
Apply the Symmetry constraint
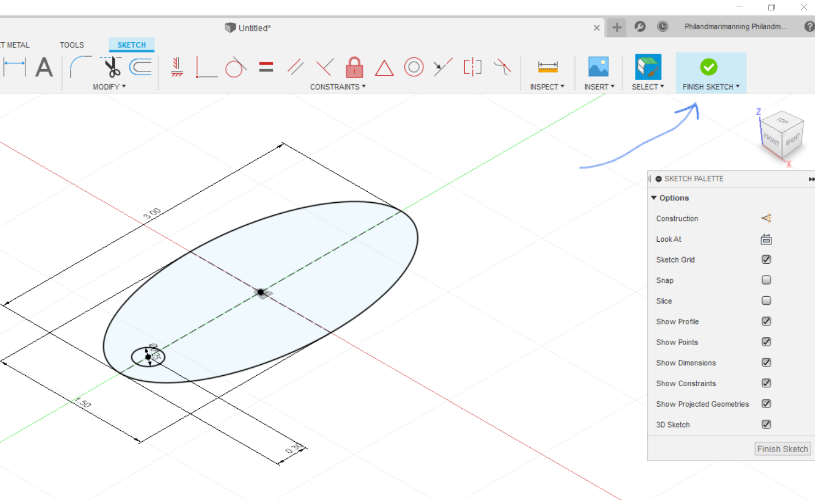point(472,67)
